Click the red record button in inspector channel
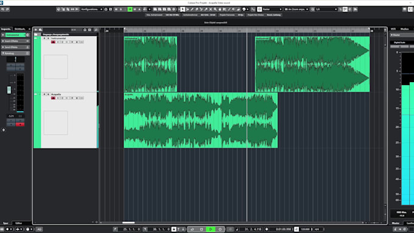The width and height of the screenshot is (414, 233). pyautogui.click(x=20, y=124)
